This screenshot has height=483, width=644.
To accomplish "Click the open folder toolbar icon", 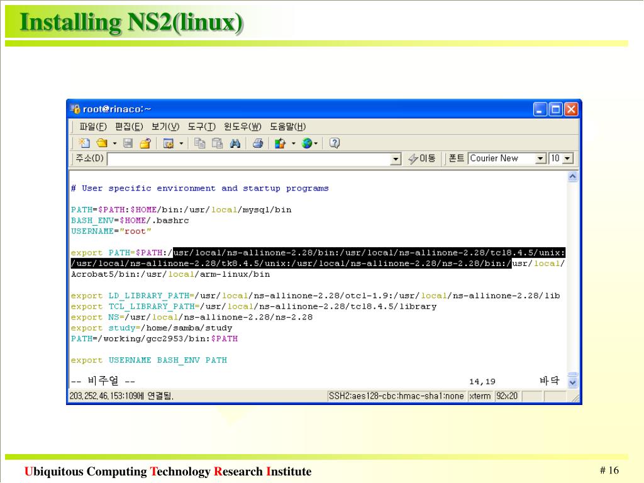I will pyautogui.click(x=101, y=143).
